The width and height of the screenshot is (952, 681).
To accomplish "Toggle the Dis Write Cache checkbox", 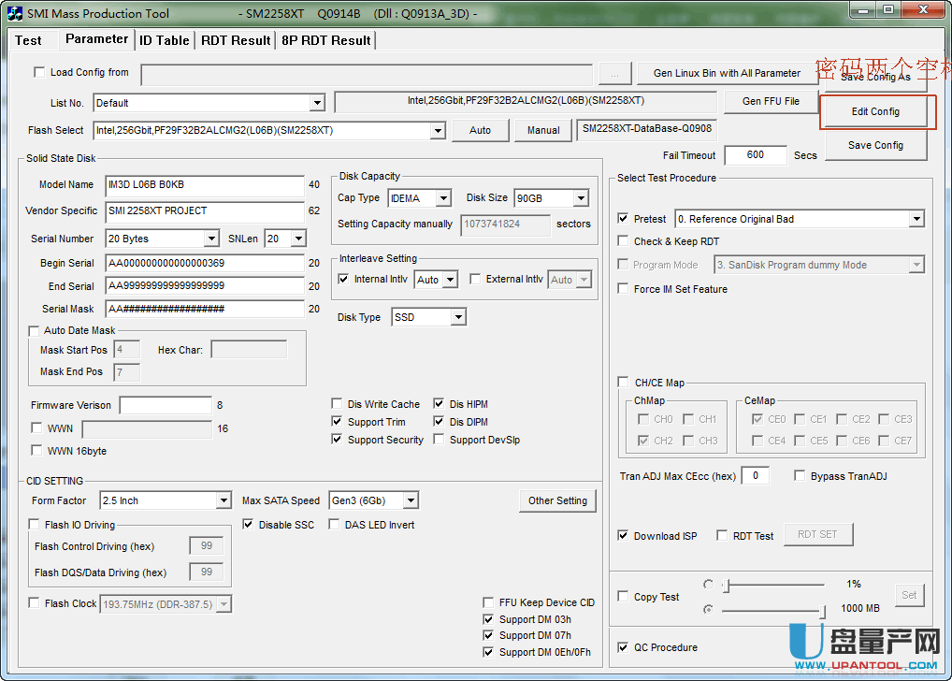I will (338, 404).
